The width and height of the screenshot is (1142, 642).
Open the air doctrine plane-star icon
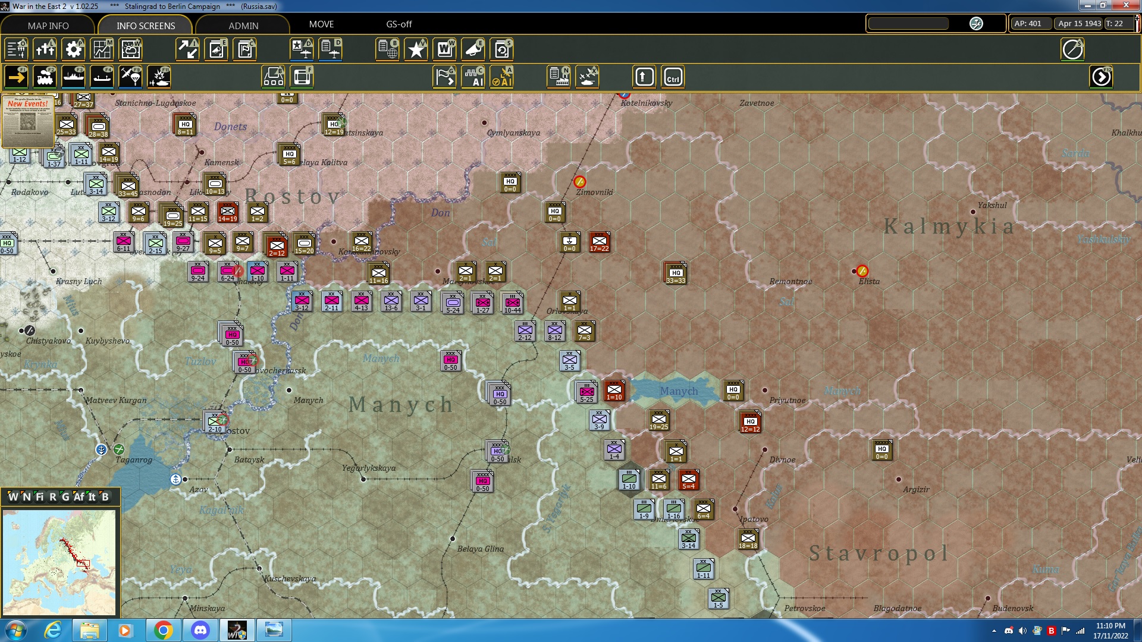302,49
